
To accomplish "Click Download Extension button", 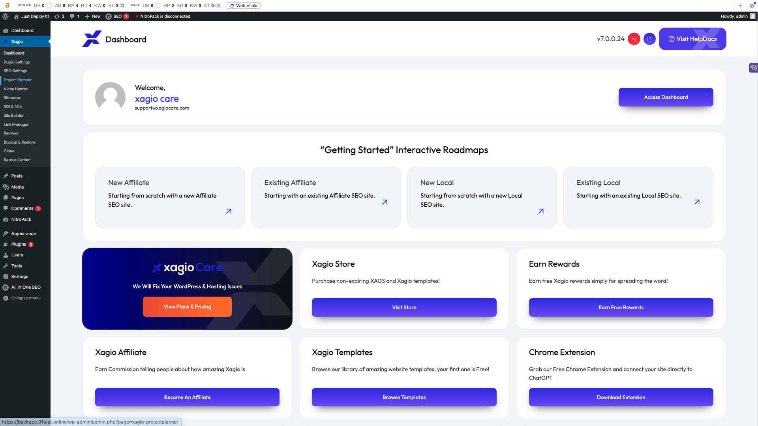I will click(621, 398).
